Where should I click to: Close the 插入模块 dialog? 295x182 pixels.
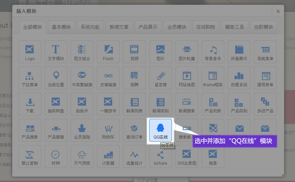[x=278, y=11]
